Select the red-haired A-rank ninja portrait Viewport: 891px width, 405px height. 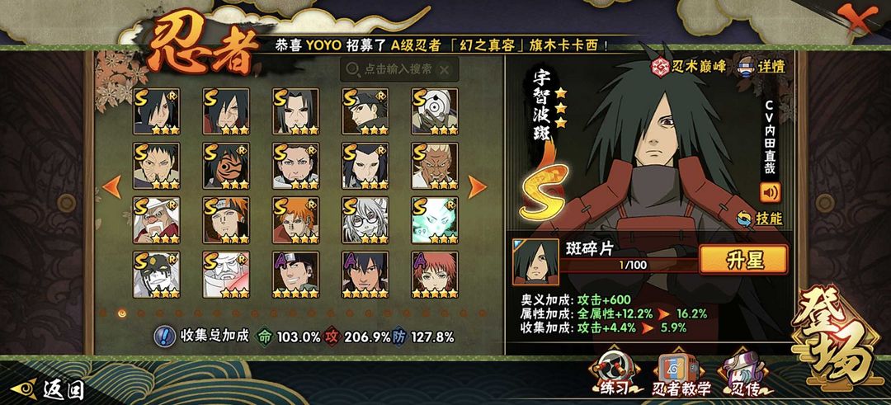pos(436,275)
